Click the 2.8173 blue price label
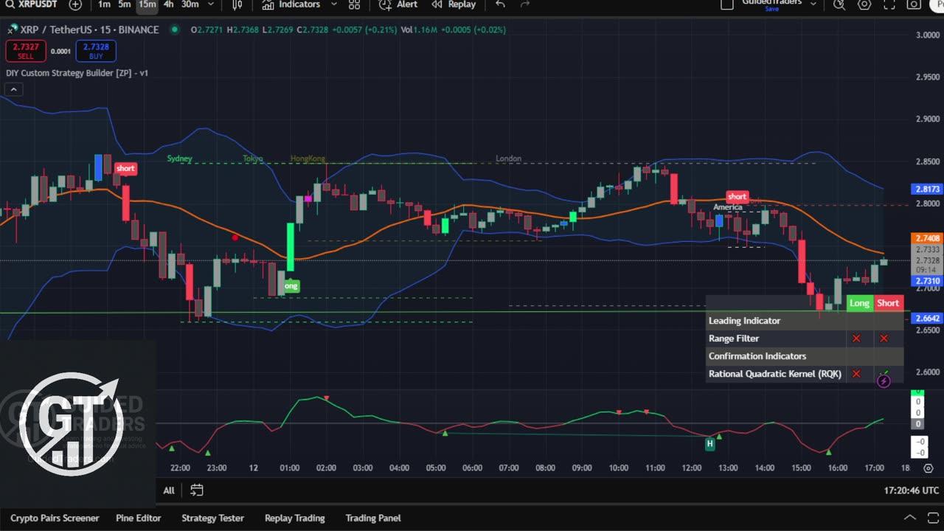Screen dimensions: 944x531 [927, 189]
